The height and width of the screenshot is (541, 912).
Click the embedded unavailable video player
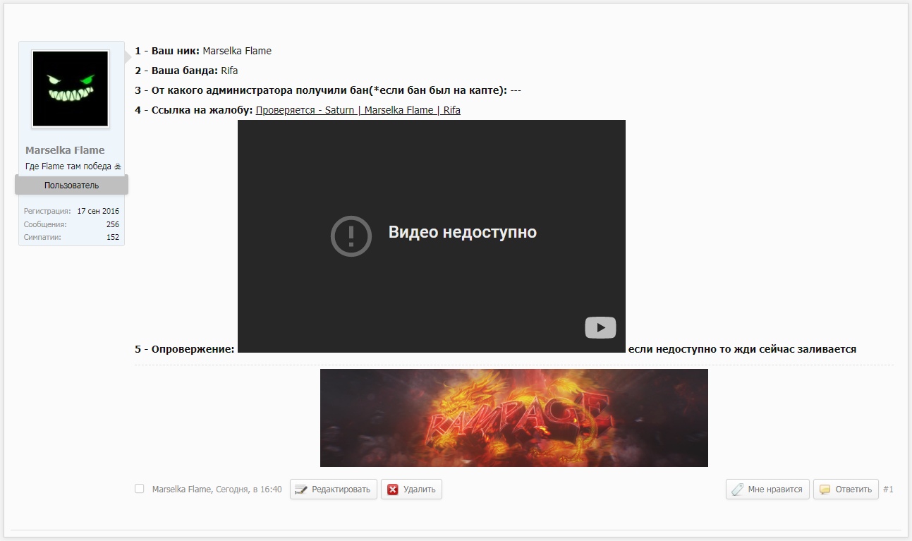pyautogui.click(x=432, y=236)
